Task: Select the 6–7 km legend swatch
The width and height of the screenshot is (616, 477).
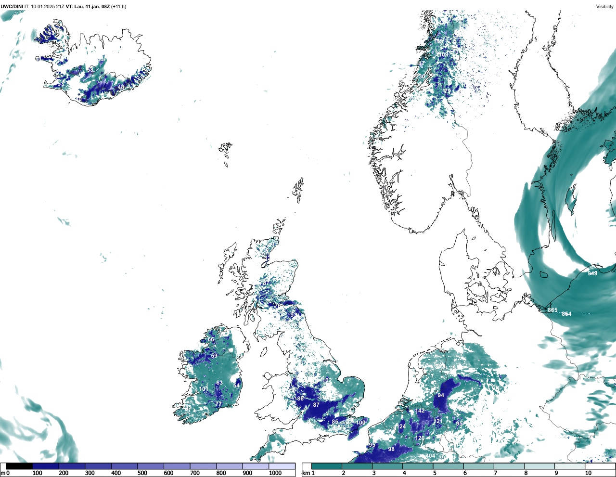Action: coord(478,466)
